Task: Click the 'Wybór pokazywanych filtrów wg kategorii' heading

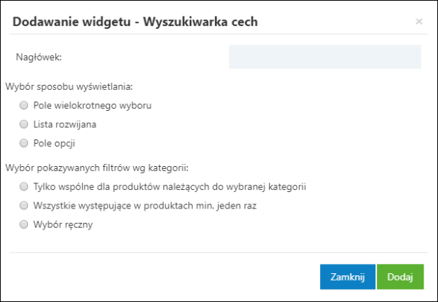Action: point(96,168)
